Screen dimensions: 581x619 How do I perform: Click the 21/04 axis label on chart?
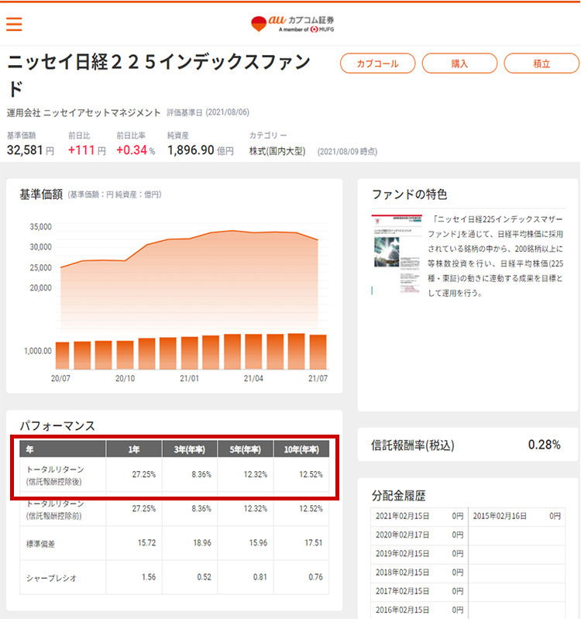pos(253,378)
